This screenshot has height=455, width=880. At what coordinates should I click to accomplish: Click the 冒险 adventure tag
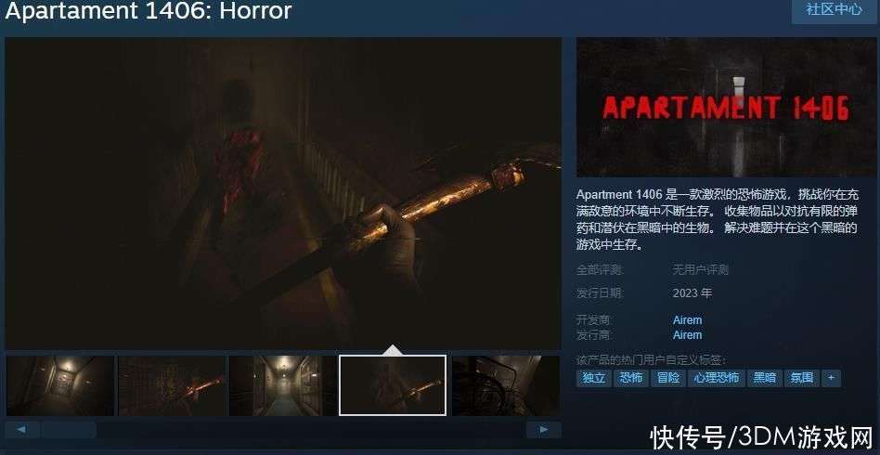(668, 378)
